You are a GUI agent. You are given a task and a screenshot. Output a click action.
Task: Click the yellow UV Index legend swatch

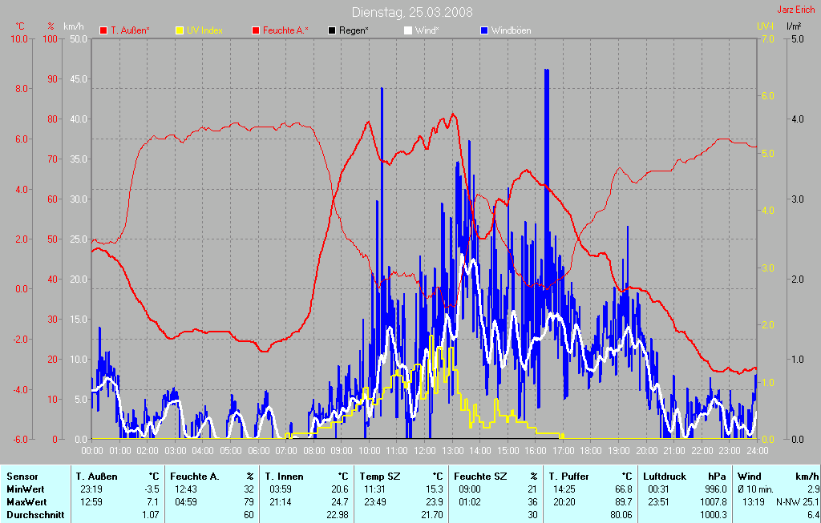point(180,30)
